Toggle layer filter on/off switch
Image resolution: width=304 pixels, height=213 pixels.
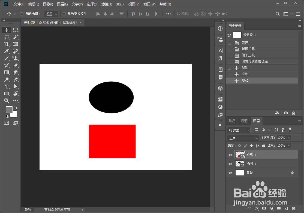[x=290, y=130]
